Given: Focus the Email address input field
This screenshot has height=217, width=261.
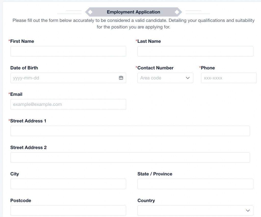Looking at the screenshot, I should (x=68, y=104).
